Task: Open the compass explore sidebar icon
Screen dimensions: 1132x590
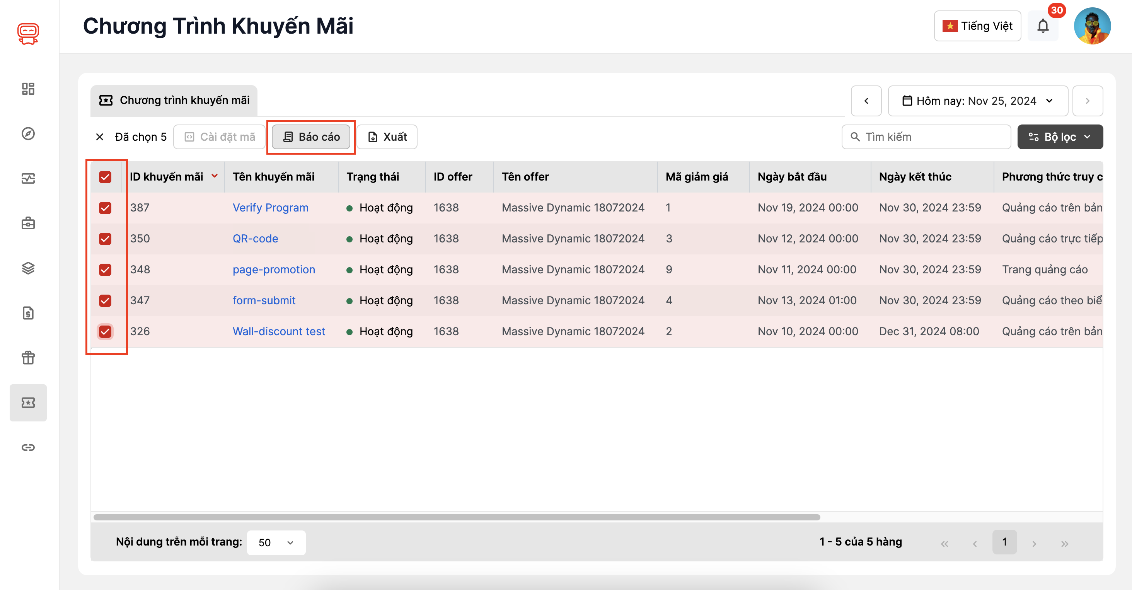Action: point(28,133)
